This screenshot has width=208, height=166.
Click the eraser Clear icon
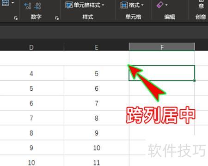[160, 5]
